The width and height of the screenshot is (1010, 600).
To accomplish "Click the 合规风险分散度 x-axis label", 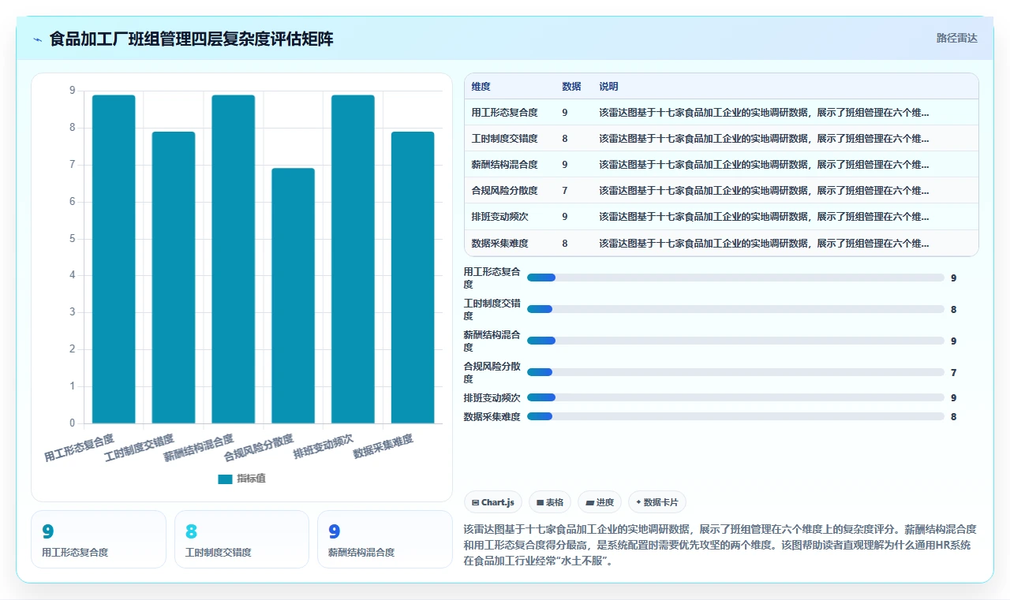I will click(259, 447).
